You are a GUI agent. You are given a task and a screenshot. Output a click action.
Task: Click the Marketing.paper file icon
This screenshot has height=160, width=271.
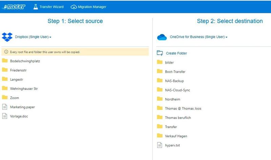(5, 107)
